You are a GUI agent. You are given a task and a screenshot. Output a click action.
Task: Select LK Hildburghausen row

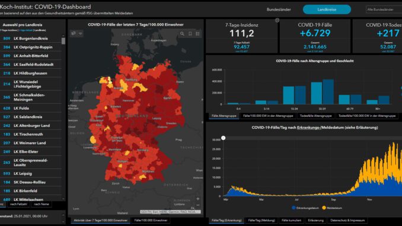click(31, 74)
